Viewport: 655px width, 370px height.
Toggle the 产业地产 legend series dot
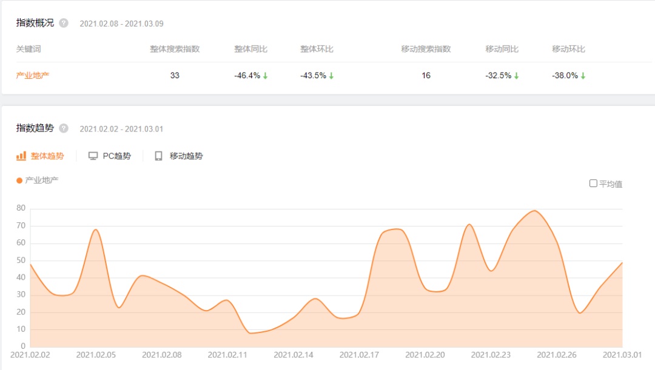(x=19, y=180)
